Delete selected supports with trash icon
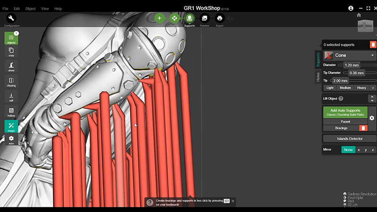 [x=373, y=45]
